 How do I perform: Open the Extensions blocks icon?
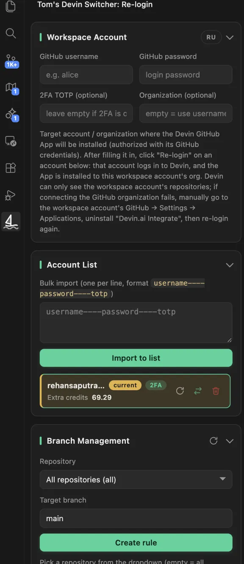[11, 168]
